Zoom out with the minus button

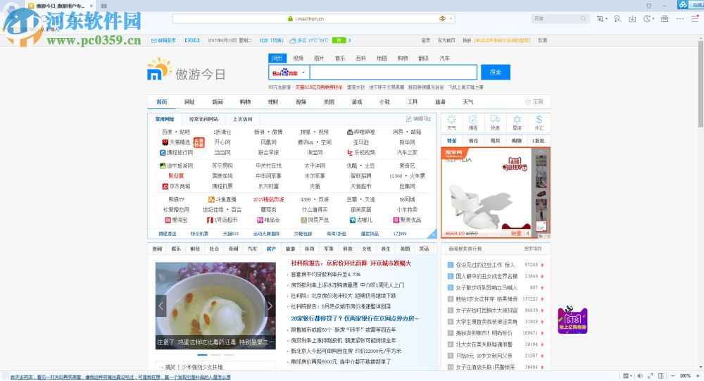672,375
